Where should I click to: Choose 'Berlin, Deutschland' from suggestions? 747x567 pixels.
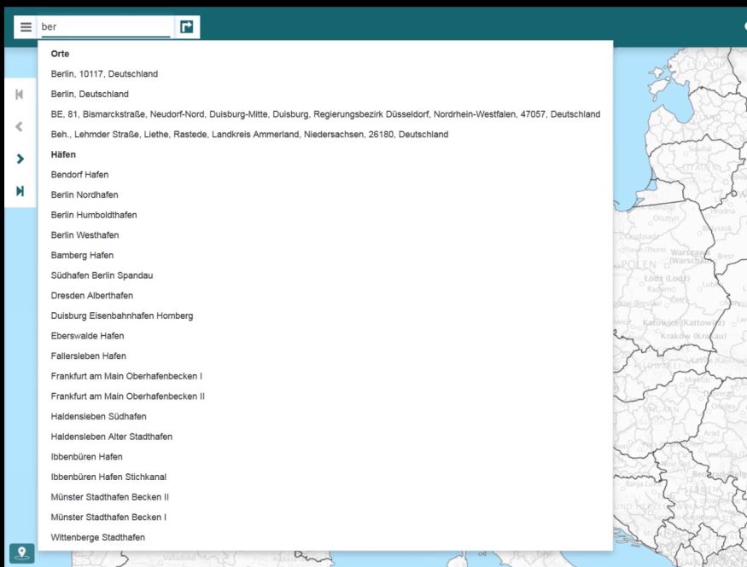coord(90,94)
